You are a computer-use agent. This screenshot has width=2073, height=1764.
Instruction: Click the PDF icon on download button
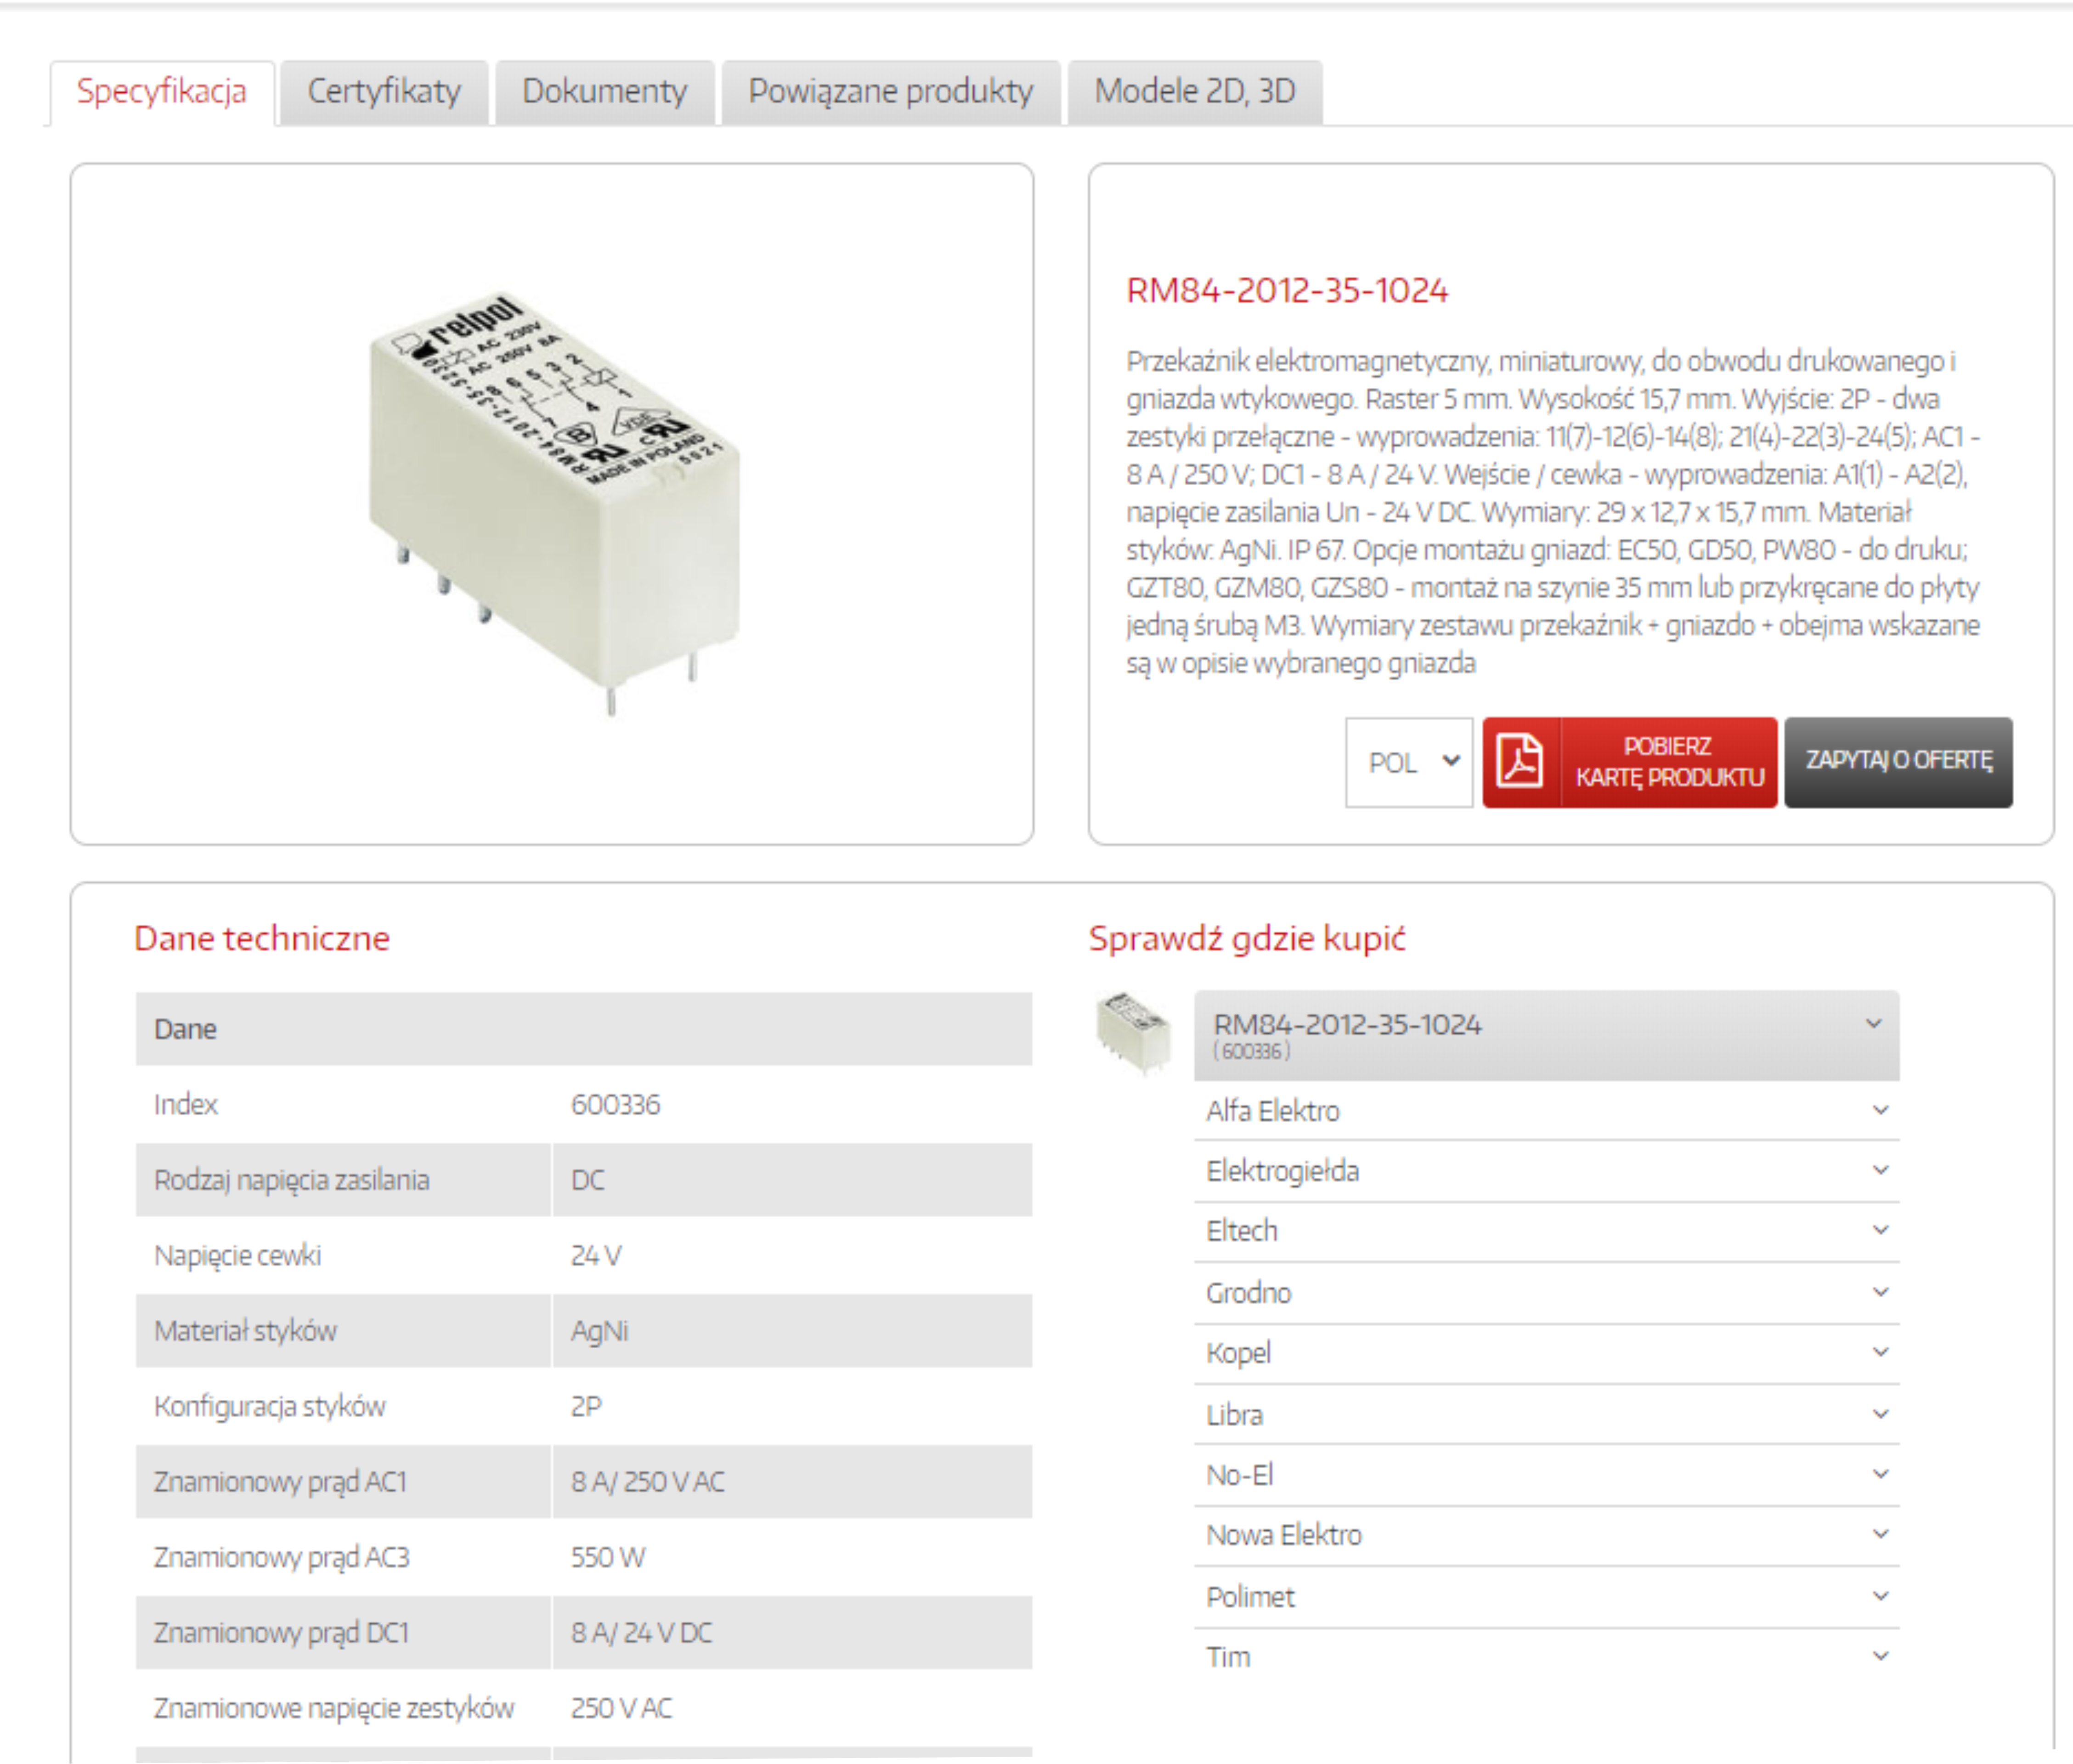(x=1520, y=762)
